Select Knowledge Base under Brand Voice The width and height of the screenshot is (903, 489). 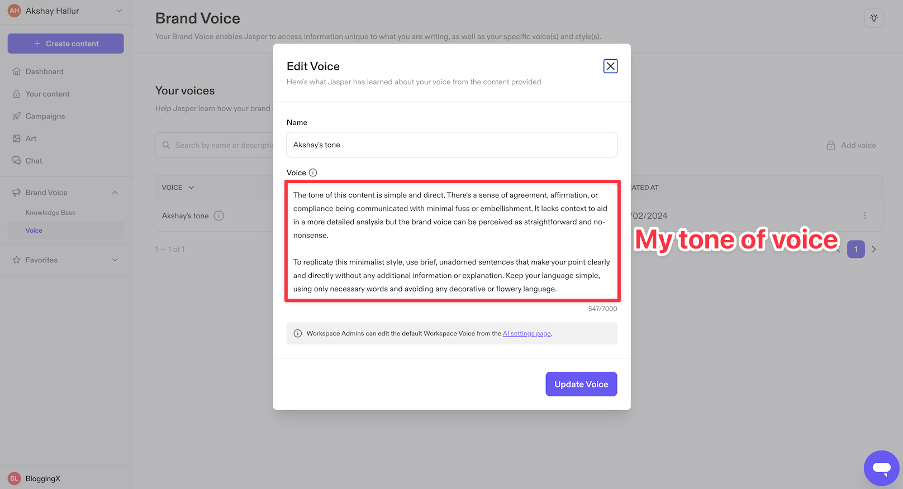coord(50,213)
